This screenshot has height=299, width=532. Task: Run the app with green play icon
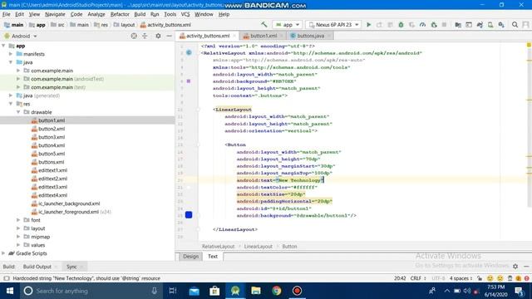pyautogui.click(x=368, y=25)
